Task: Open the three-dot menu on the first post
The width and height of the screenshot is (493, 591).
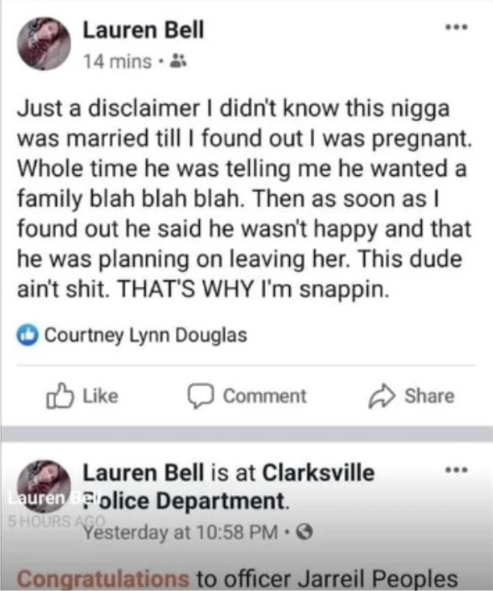Action: pyautogui.click(x=456, y=28)
